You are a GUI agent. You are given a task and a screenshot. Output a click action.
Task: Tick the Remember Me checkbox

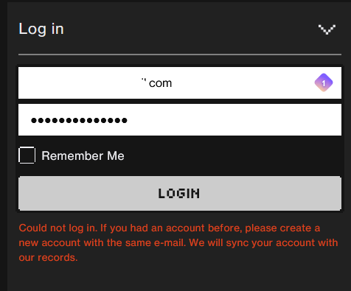27,155
